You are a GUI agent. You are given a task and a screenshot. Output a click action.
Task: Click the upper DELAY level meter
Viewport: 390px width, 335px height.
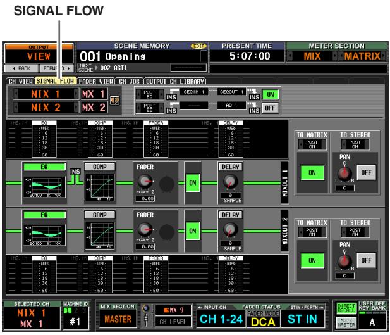(231, 139)
